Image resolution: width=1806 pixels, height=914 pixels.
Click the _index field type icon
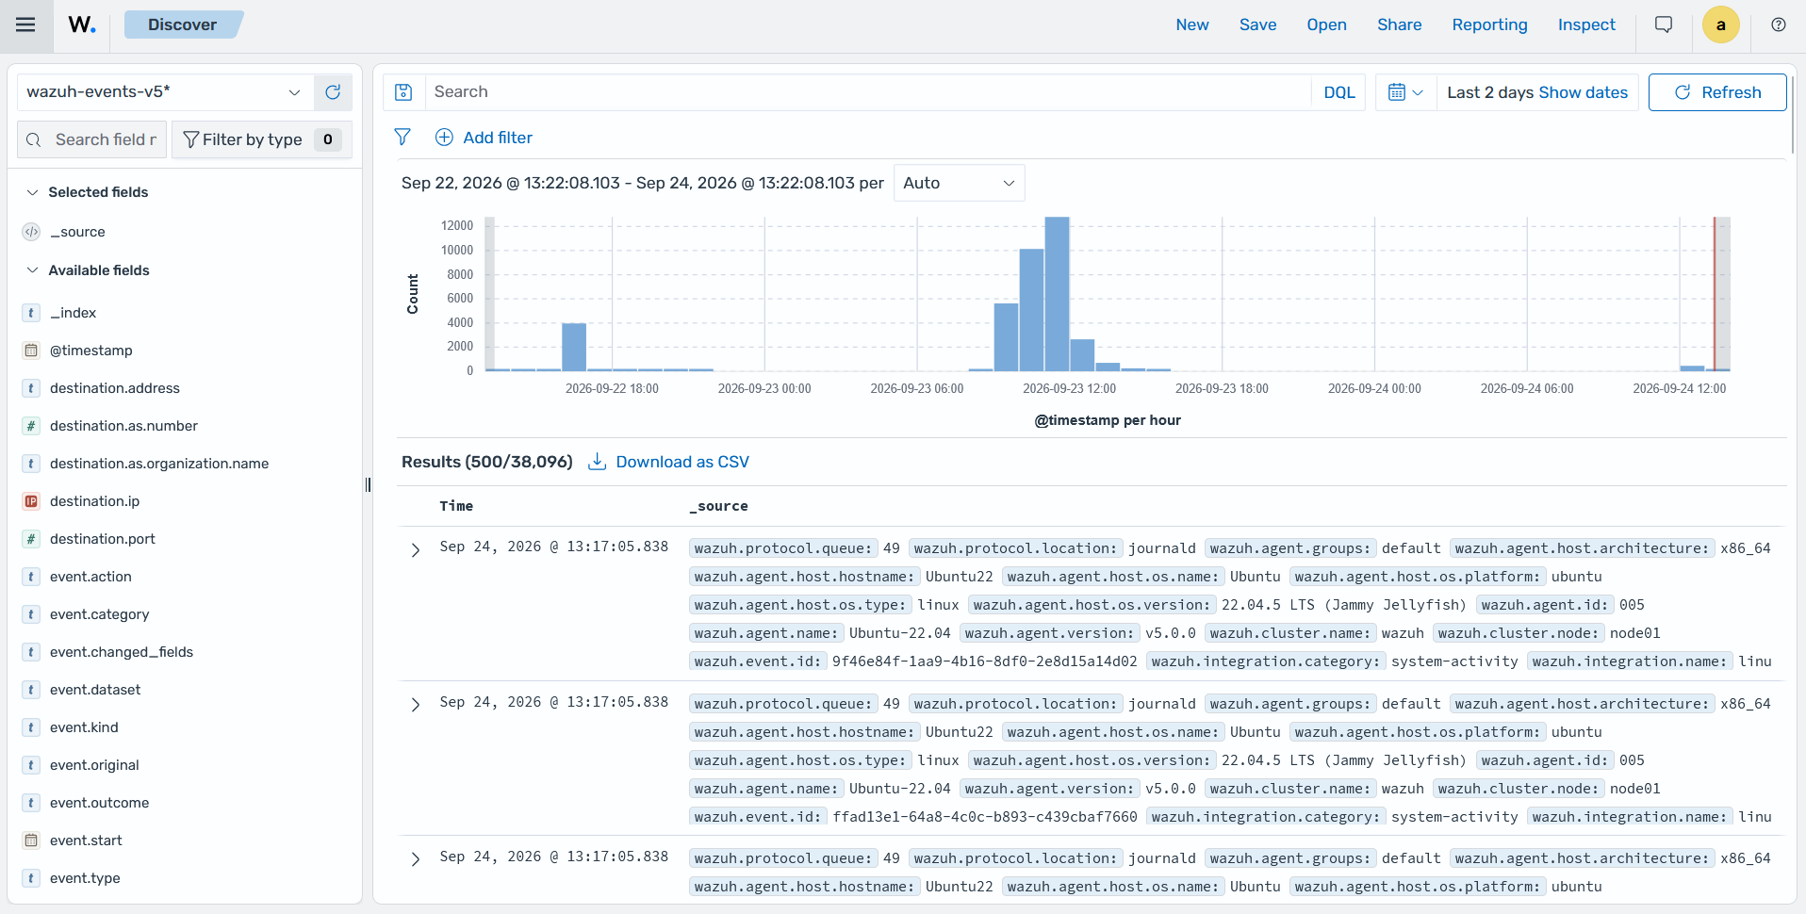click(x=31, y=313)
